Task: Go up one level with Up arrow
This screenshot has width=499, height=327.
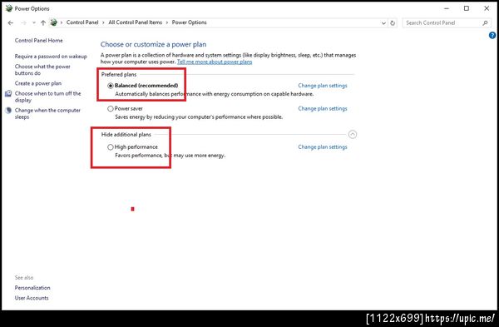Action: tap(43, 22)
